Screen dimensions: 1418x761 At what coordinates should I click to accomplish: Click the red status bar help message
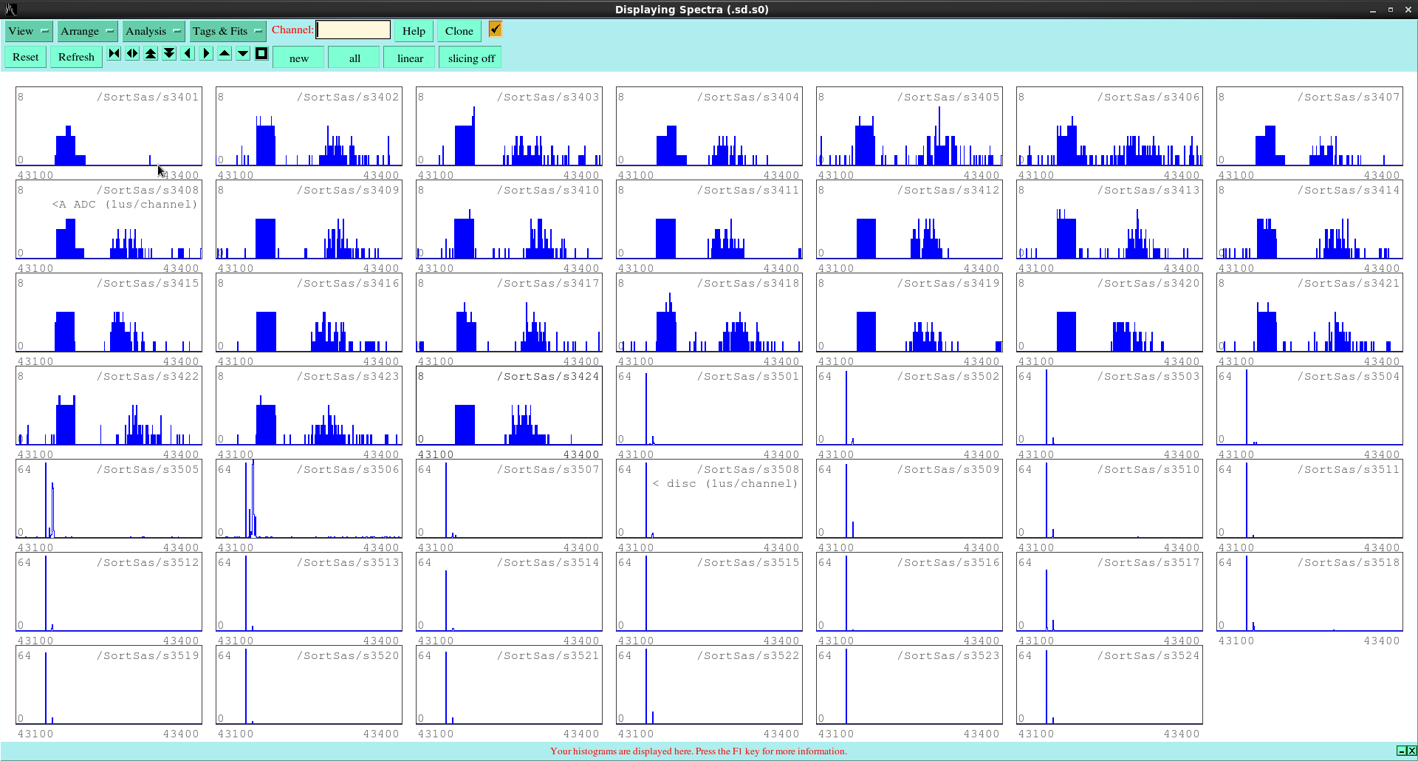[699, 751]
